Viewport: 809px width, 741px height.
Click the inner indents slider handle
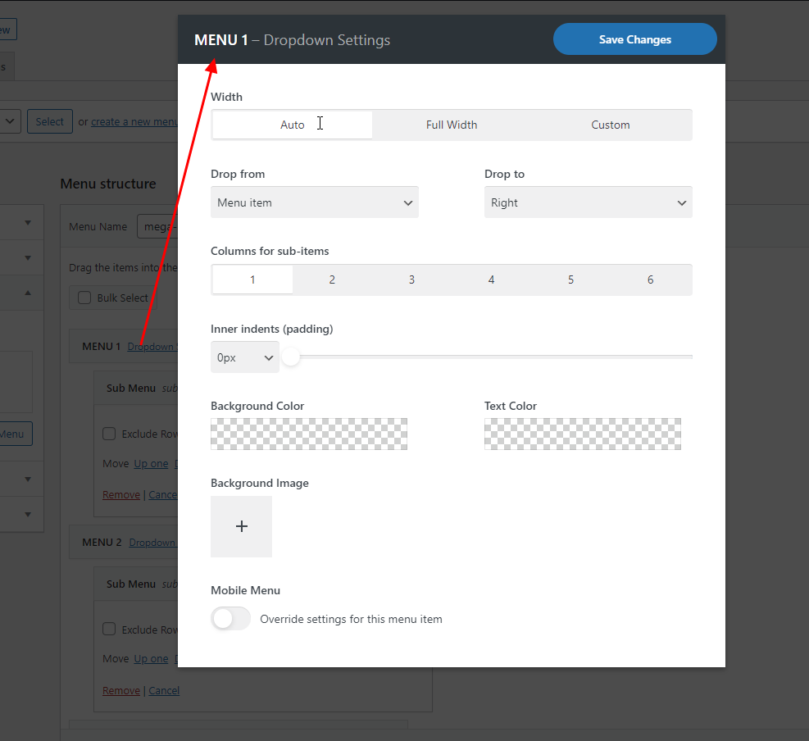[291, 357]
